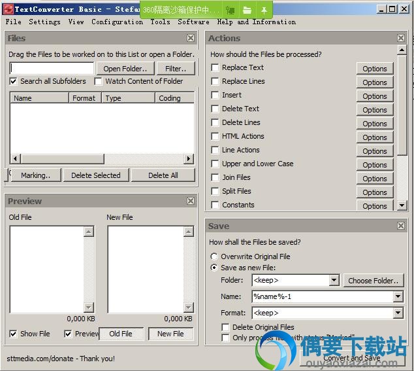This screenshot has height=371, width=414.
Task: Open Help and Information menu
Action: pyautogui.click(x=257, y=22)
